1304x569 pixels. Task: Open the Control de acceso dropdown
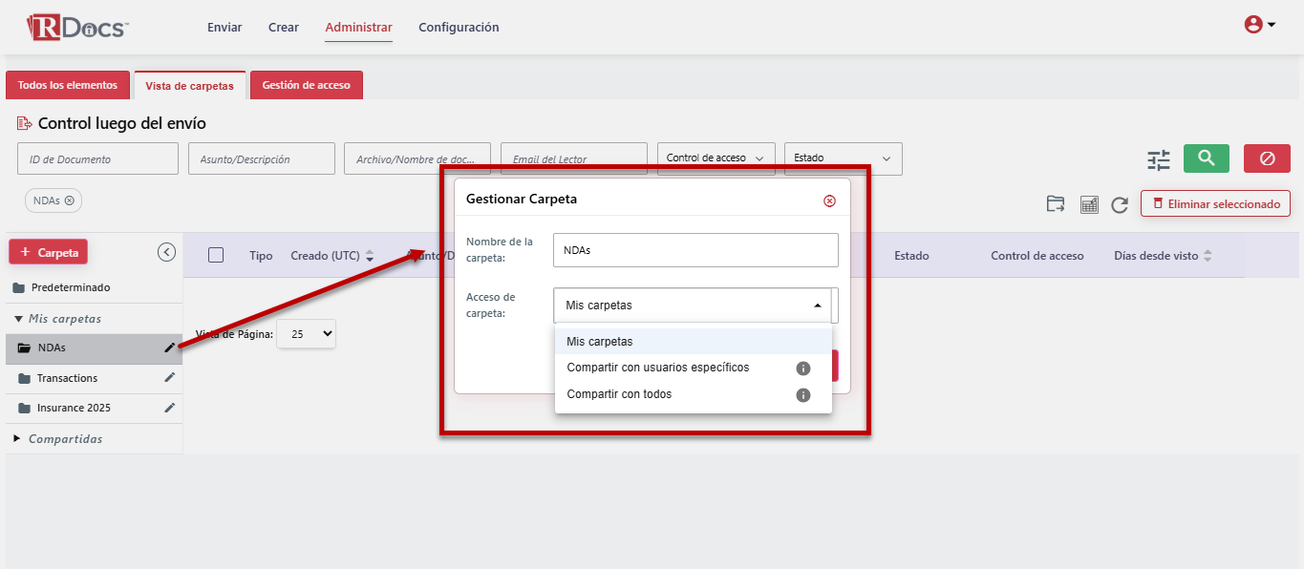click(x=716, y=158)
